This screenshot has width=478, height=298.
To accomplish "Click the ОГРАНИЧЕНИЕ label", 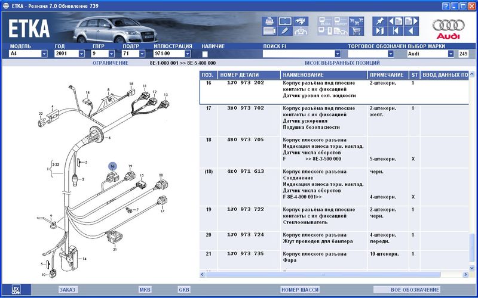I will pos(111,63).
